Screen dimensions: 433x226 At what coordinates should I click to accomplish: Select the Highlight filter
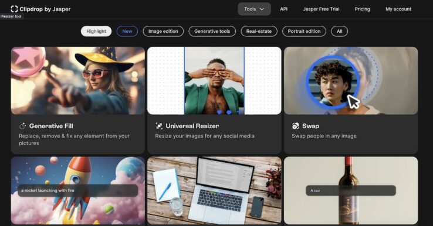click(x=96, y=31)
